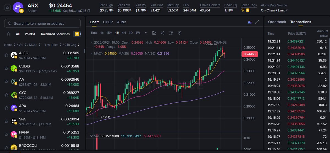Image resolution: width=330 pixels, height=153 pixels.
Task: Click the ARX logo in the token list
Action: (x=14, y=108)
